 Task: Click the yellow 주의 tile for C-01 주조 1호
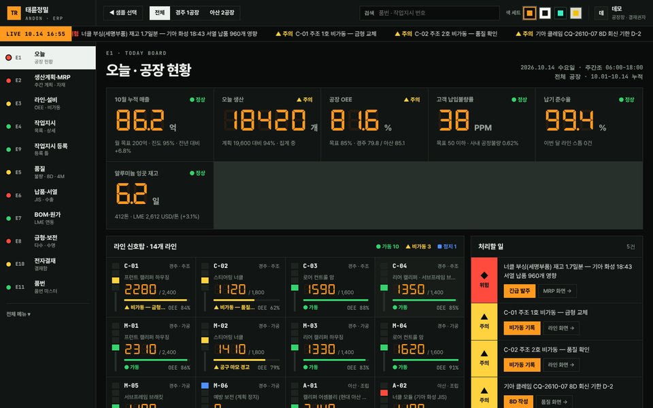pyautogui.click(x=484, y=322)
